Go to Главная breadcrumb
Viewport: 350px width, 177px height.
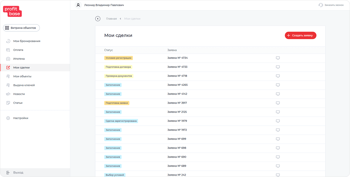(111, 19)
